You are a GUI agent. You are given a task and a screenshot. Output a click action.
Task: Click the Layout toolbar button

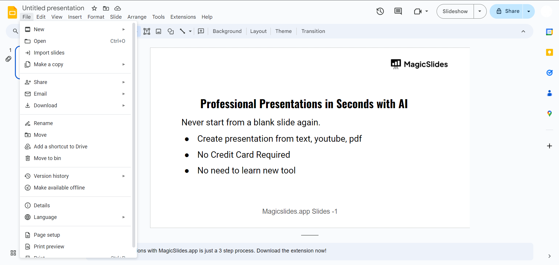(x=258, y=31)
